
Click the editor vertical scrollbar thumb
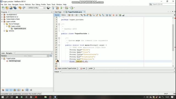pos(173,38)
